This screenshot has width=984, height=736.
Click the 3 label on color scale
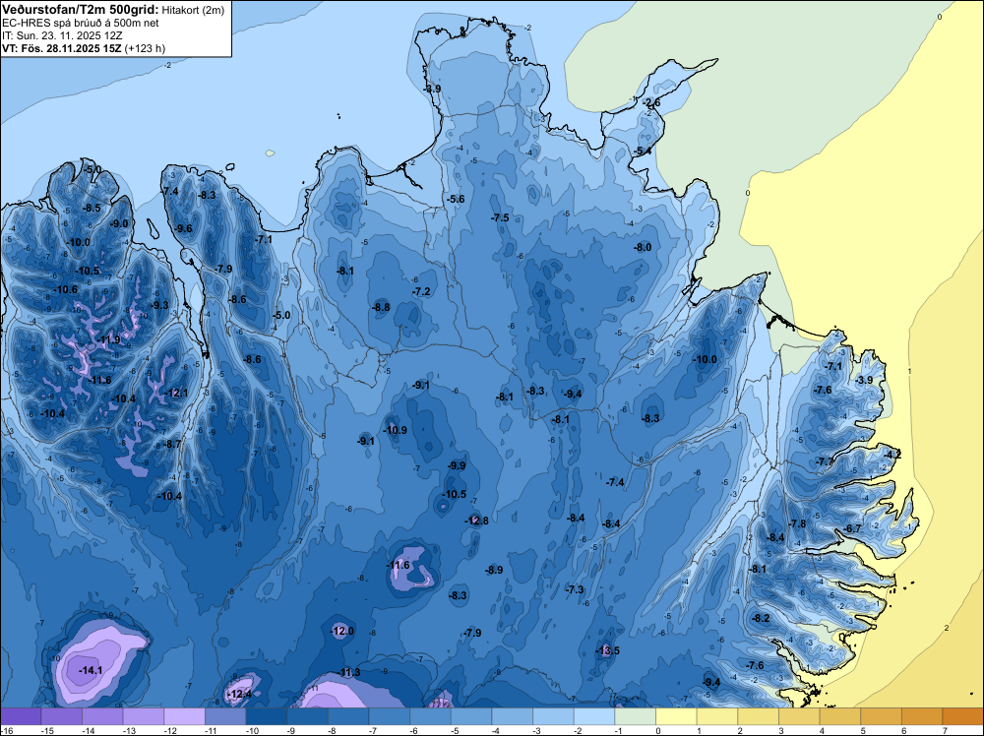click(781, 730)
